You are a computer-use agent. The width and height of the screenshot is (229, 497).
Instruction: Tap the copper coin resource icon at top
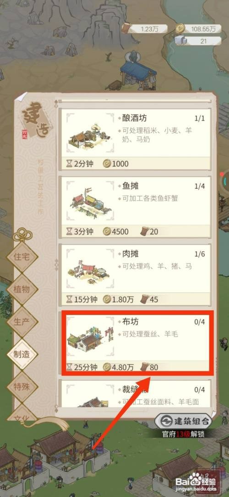(180, 28)
